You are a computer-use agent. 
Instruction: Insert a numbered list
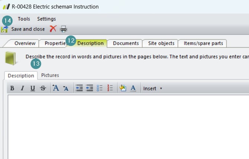coord(110,88)
